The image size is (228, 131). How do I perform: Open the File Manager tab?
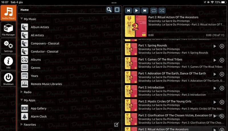click(x=8, y=30)
